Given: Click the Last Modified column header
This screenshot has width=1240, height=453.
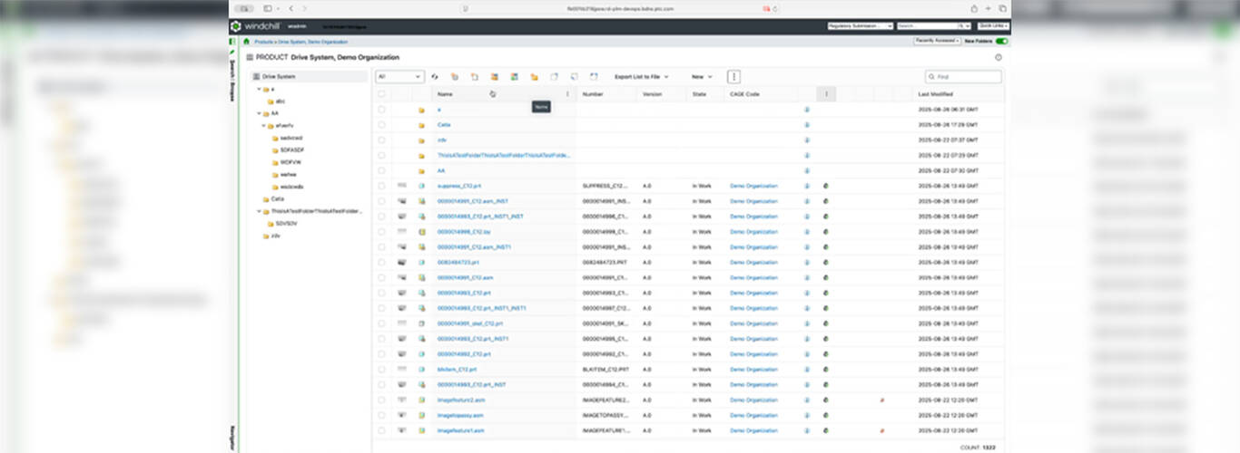Looking at the screenshot, I should (x=935, y=94).
